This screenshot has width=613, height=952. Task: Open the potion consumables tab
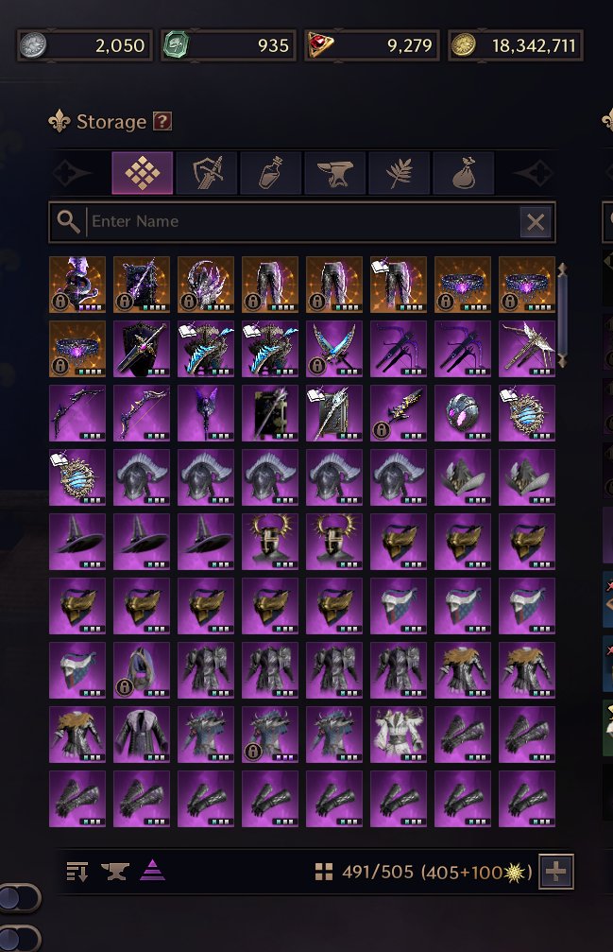271,173
